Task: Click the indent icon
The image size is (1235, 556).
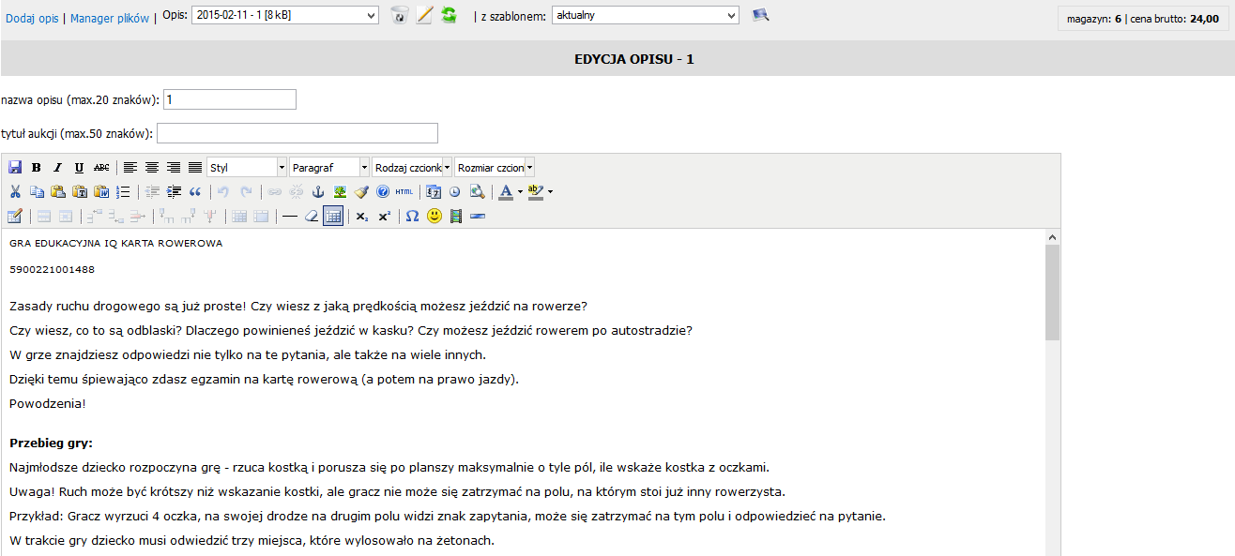Action: point(174,192)
